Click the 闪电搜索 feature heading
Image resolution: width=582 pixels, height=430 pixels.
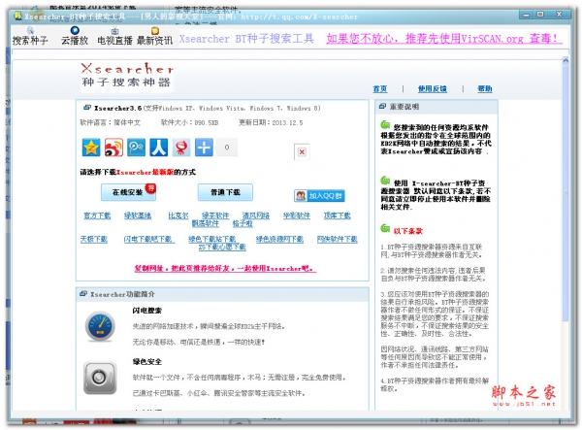coord(147,311)
